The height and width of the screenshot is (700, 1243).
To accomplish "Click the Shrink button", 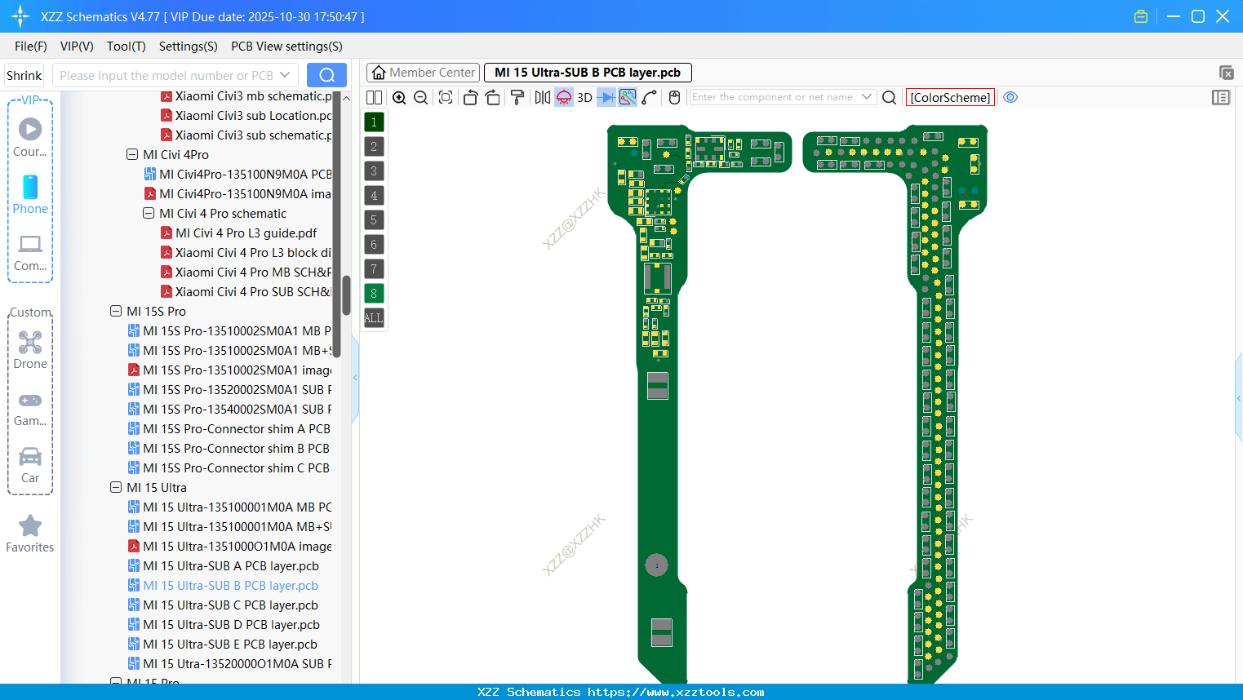I will [24, 74].
